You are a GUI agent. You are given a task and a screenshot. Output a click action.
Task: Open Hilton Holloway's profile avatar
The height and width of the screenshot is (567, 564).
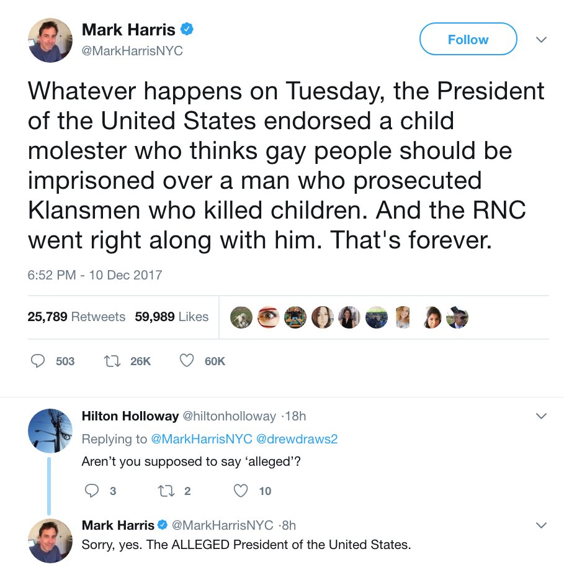click(50, 430)
